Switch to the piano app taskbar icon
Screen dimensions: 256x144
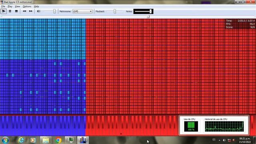pos(83,140)
